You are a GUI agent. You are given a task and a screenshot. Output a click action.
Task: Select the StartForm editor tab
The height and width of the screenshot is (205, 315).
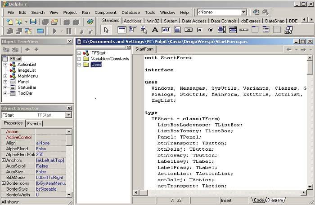pyautogui.click(x=144, y=49)
